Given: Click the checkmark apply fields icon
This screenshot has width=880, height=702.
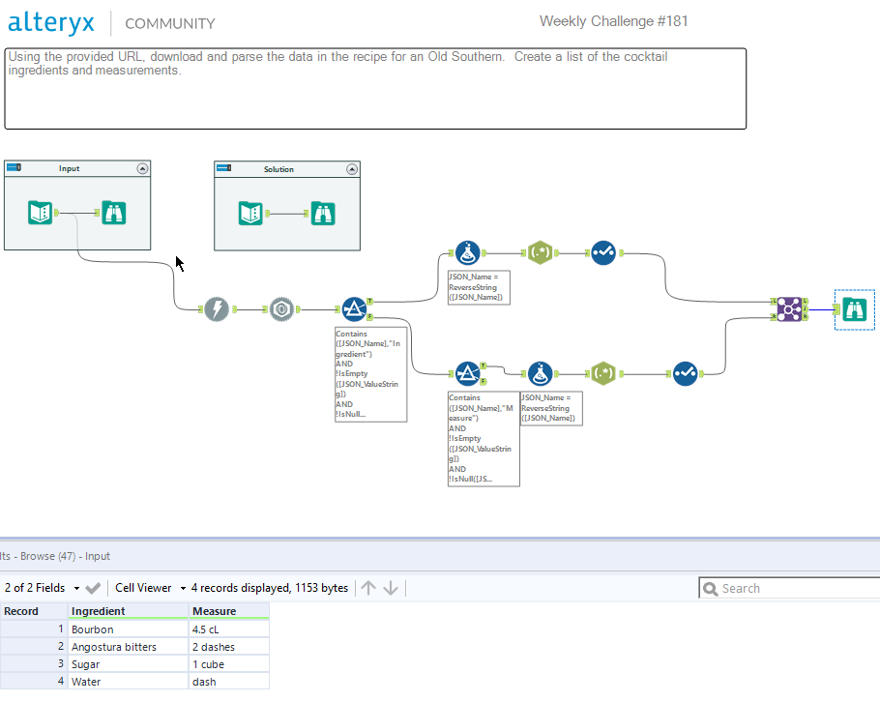Looking at the screenshot, I should [93, 588].
